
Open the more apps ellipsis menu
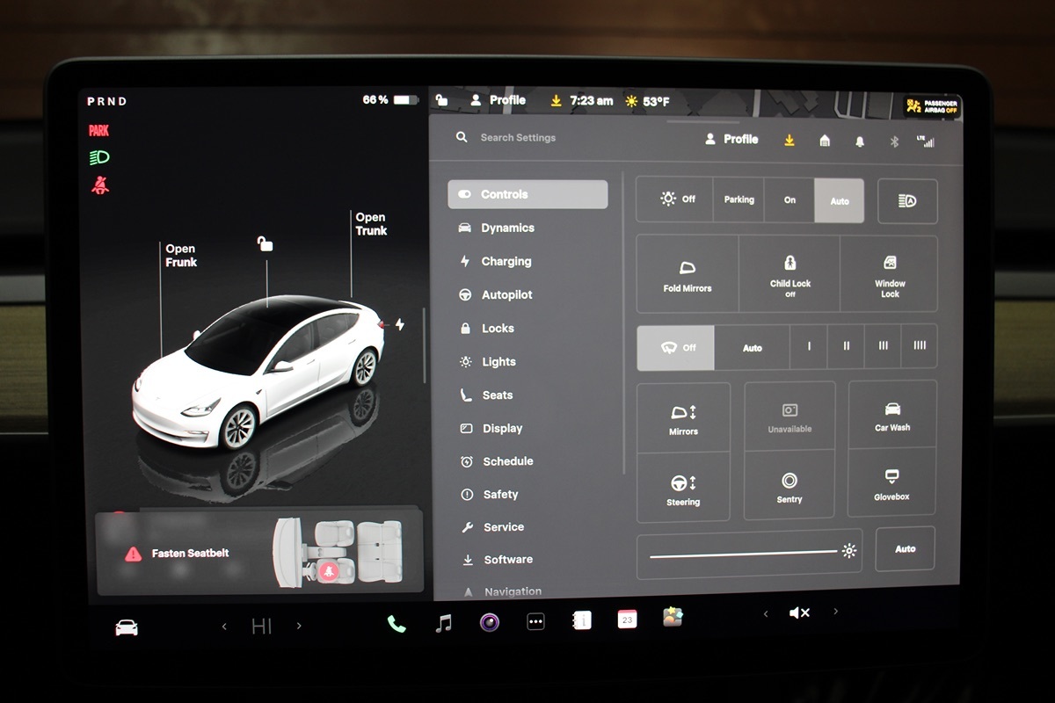tap(535, 622)
